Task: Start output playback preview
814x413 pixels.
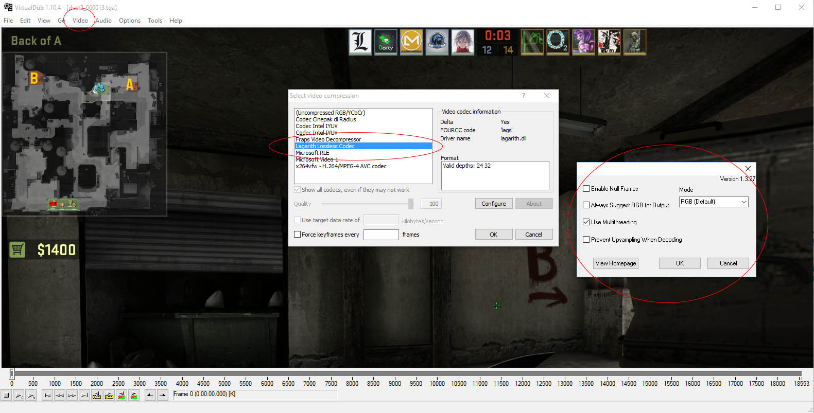Action: point(31,396)
